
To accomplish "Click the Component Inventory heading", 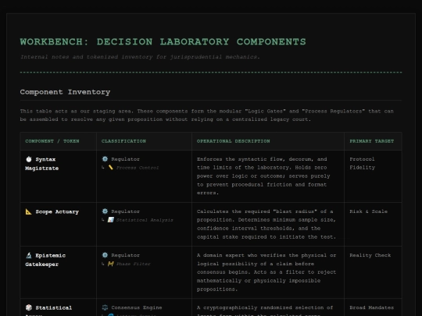I will (65, 92).
